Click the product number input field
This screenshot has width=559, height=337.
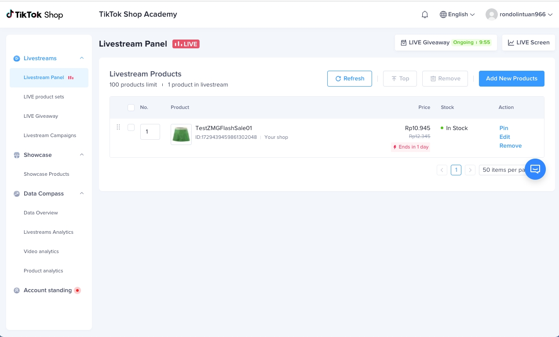click(x=150, y=132)
